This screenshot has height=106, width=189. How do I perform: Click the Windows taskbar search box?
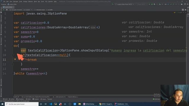coord(22,104)
